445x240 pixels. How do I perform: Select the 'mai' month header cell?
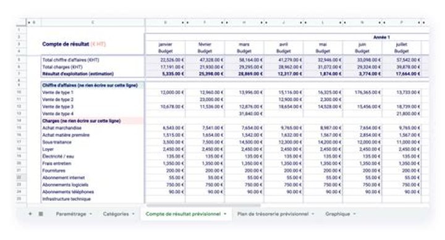323,44
